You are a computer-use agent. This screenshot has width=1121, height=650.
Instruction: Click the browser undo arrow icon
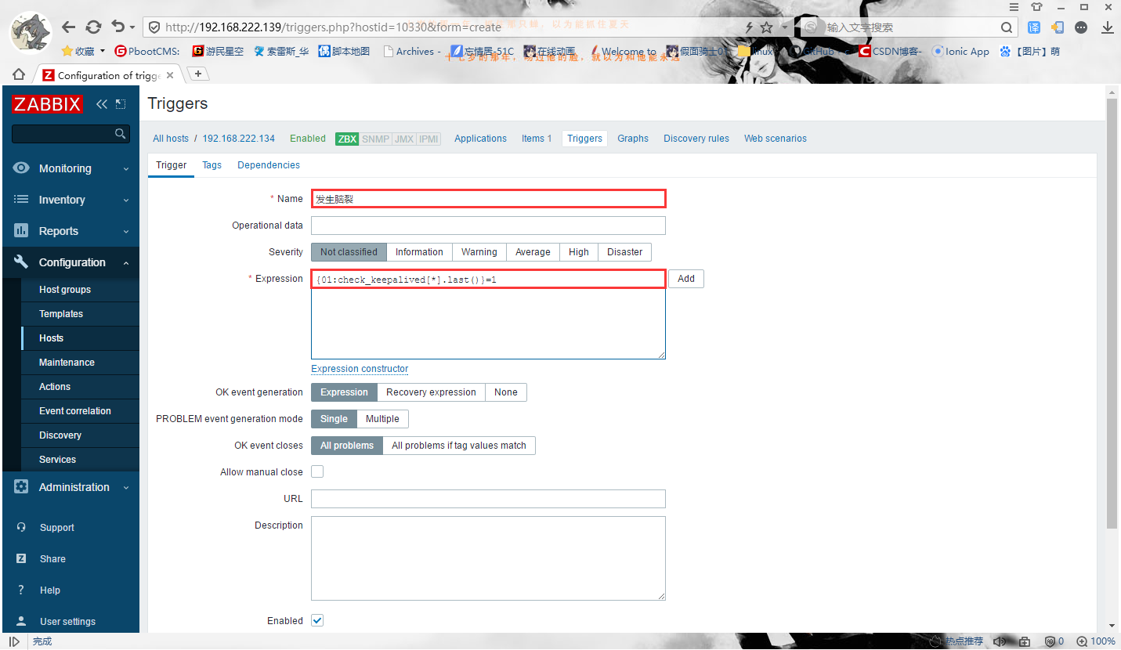(x=118, y=27)
